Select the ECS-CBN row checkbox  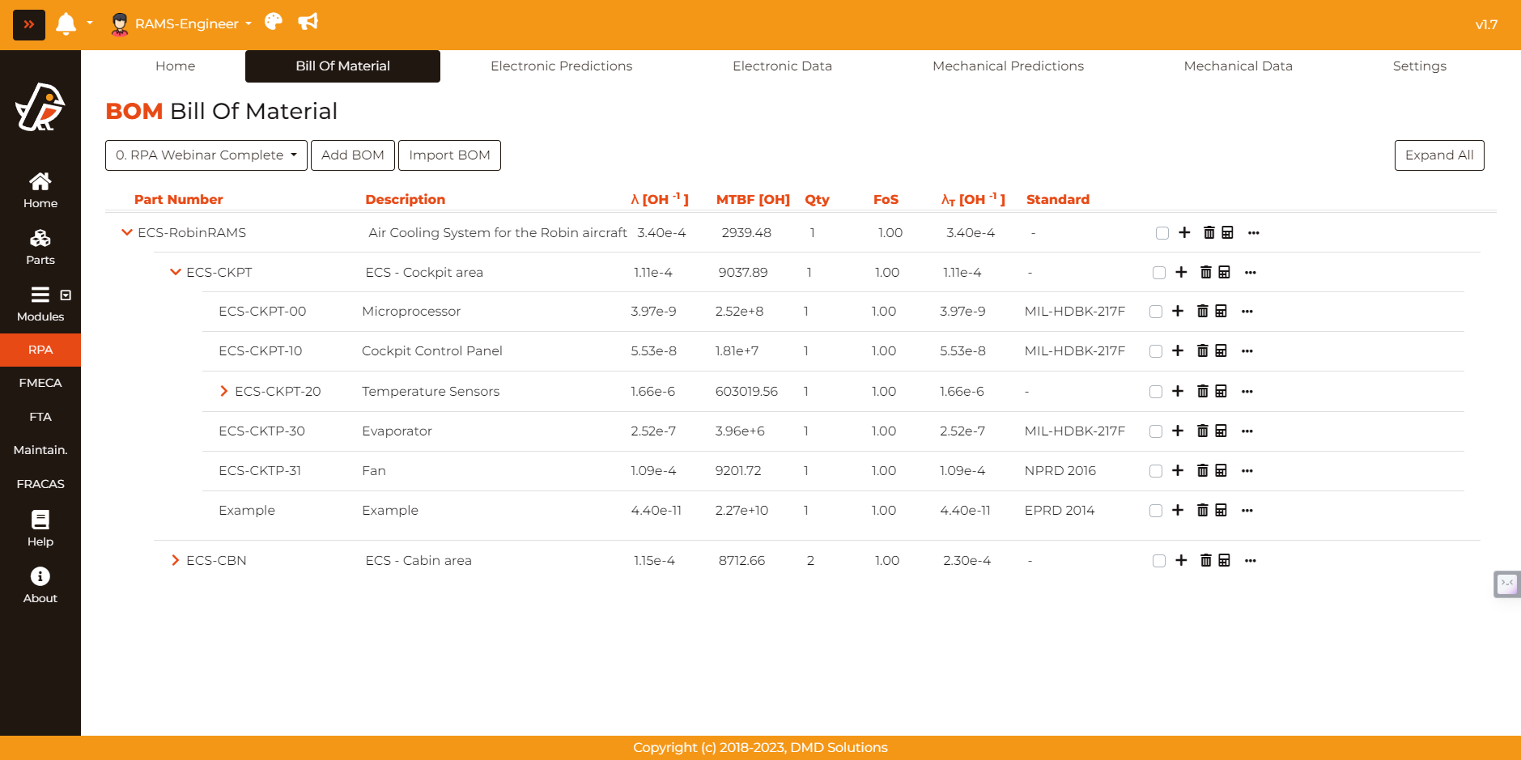tap(1159, 561)
